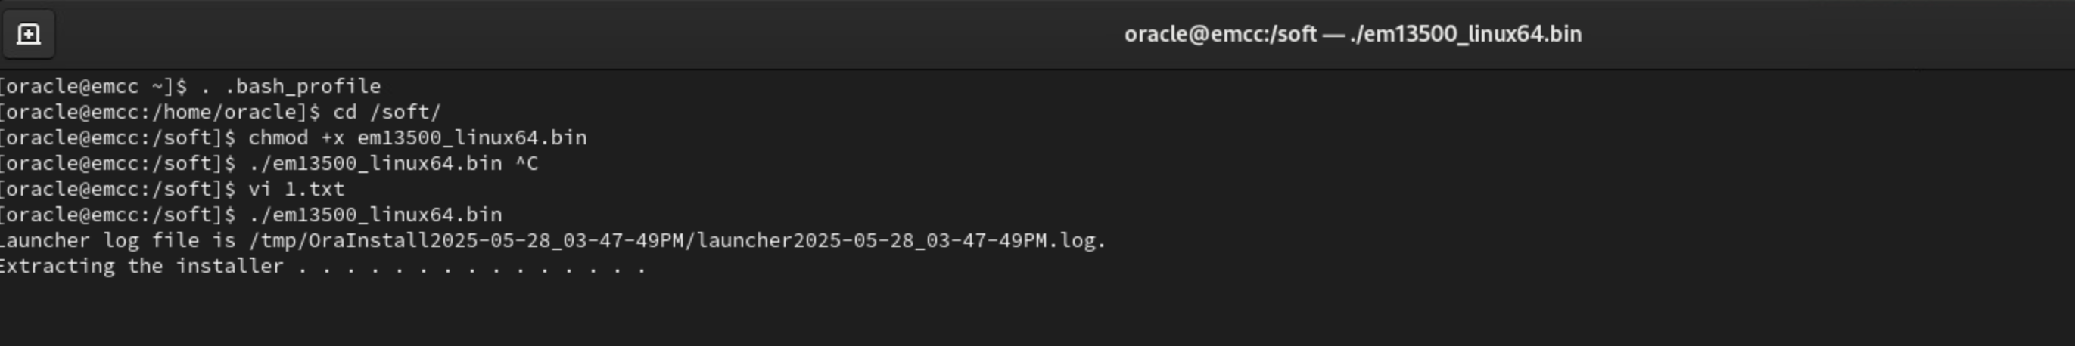Click the terminal window title text

(1352, 35)
